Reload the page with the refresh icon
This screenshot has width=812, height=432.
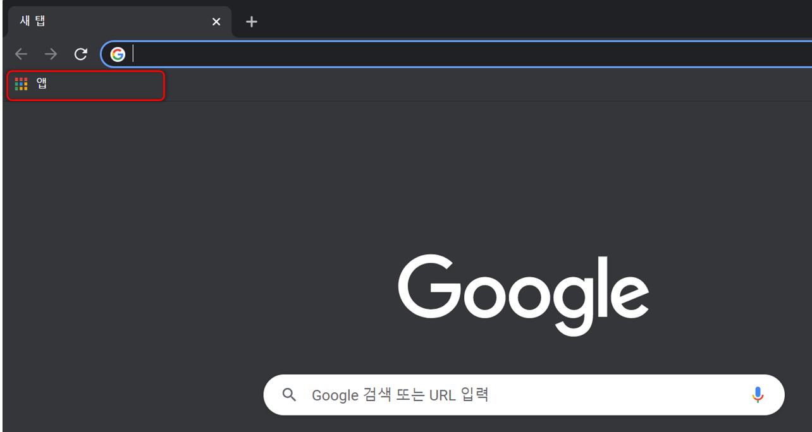[80, 54]
